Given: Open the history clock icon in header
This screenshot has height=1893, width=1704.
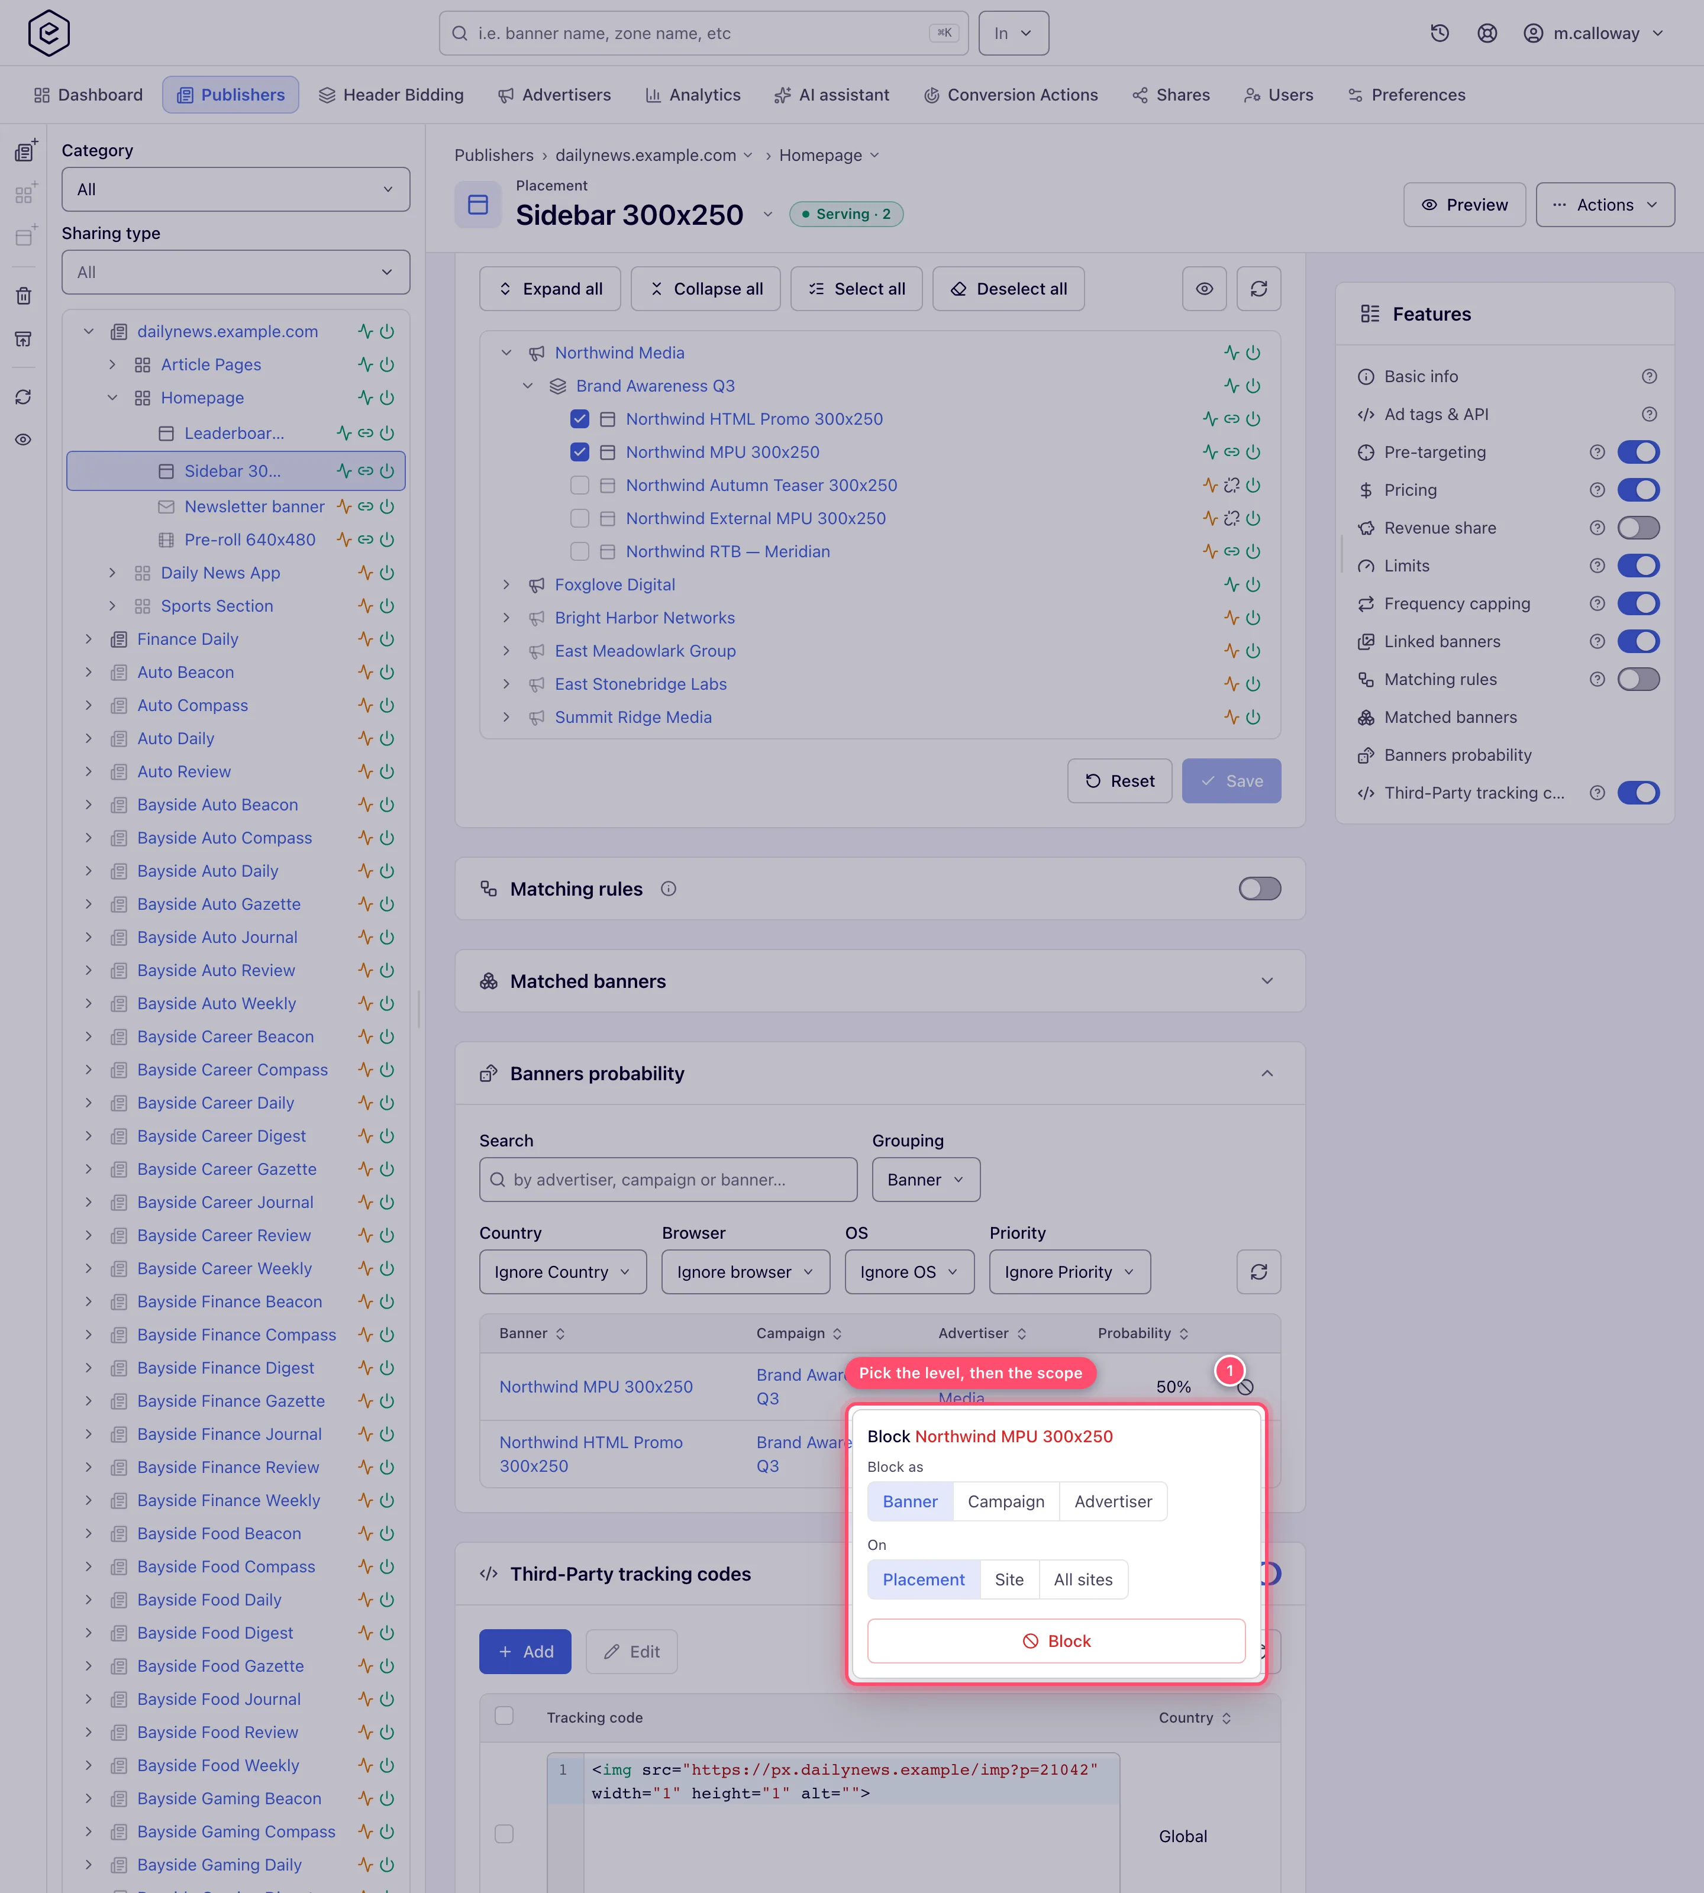Looking at the screenshot, I should (1440, 34).
